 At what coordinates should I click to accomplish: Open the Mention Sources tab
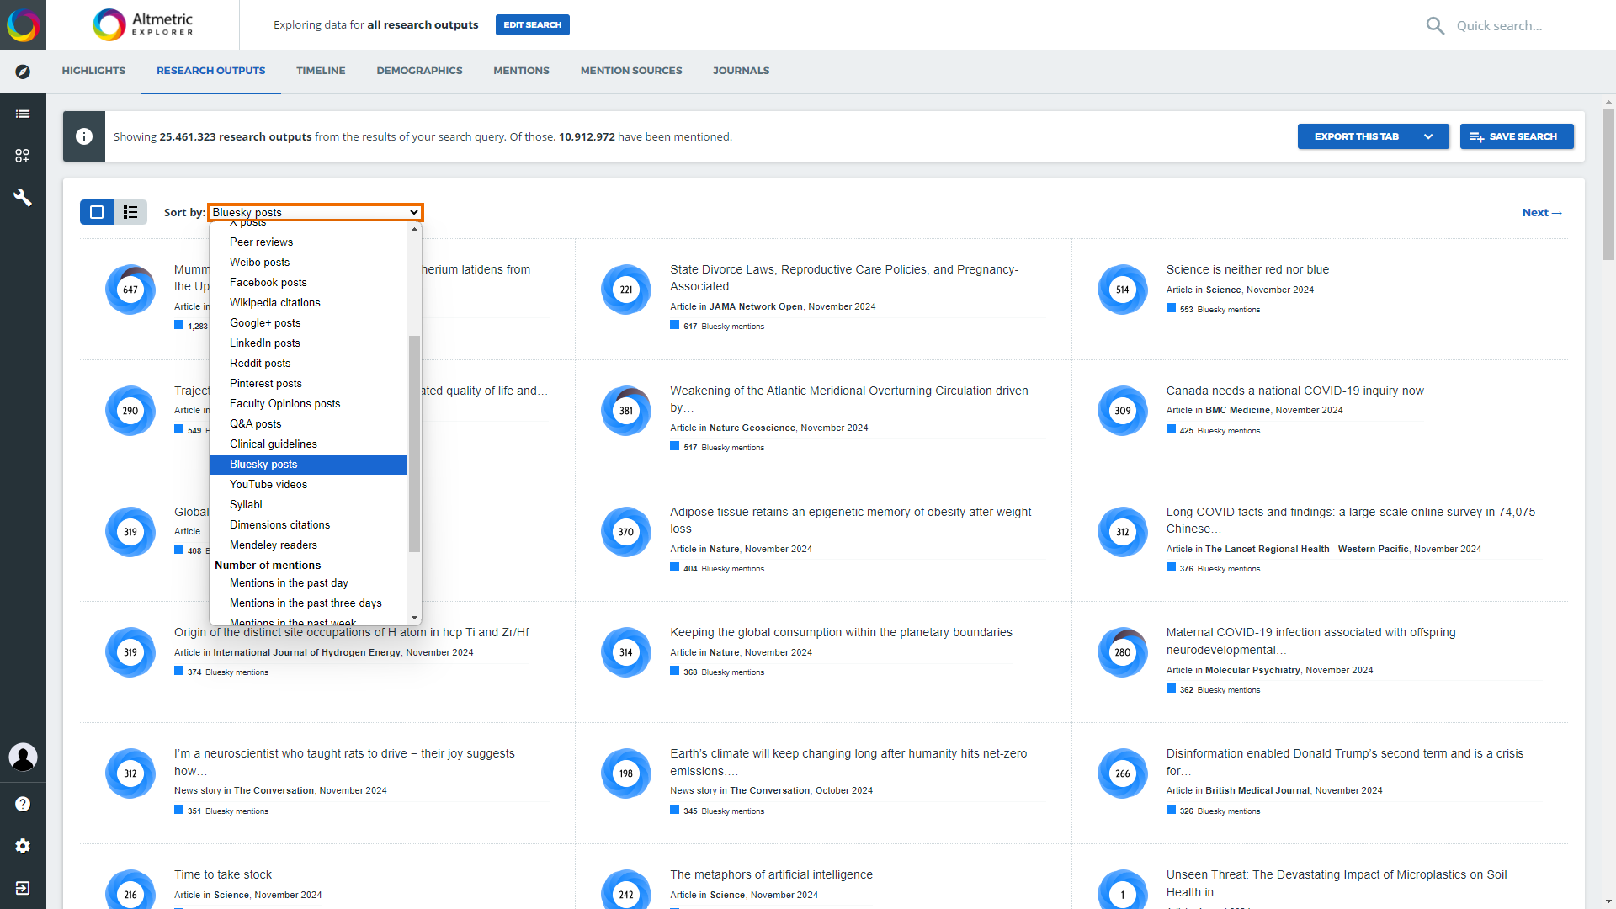[x=630, y=71]
